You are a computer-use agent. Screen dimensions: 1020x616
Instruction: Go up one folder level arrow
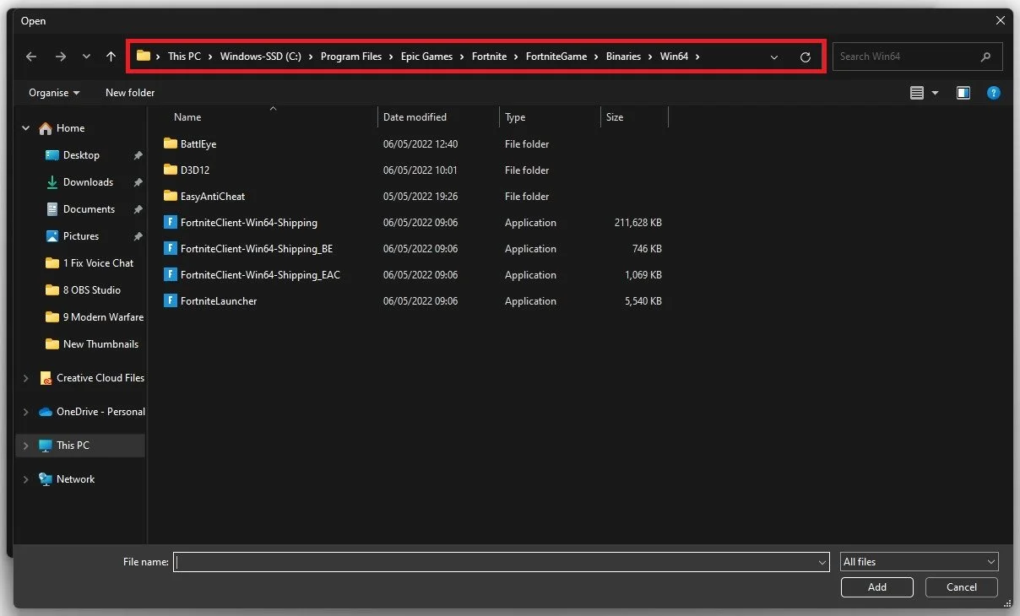click(x=111, y=57)
